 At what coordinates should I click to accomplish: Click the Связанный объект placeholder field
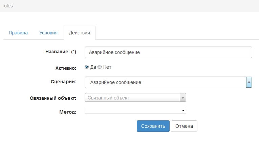[x=132, y=98]
